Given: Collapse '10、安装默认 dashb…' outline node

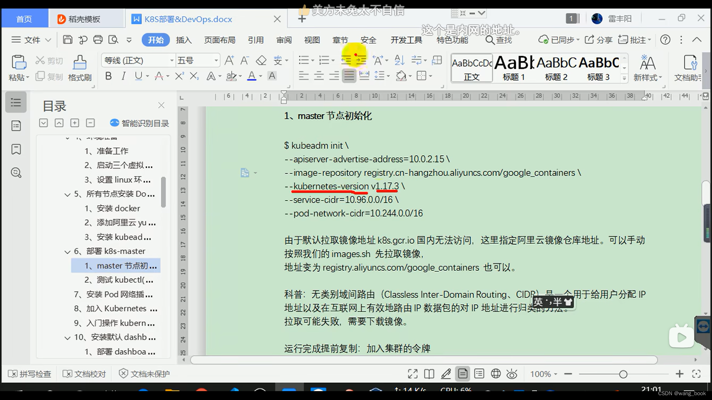Looking at the screenshot, I should click(x=67, y=338).
